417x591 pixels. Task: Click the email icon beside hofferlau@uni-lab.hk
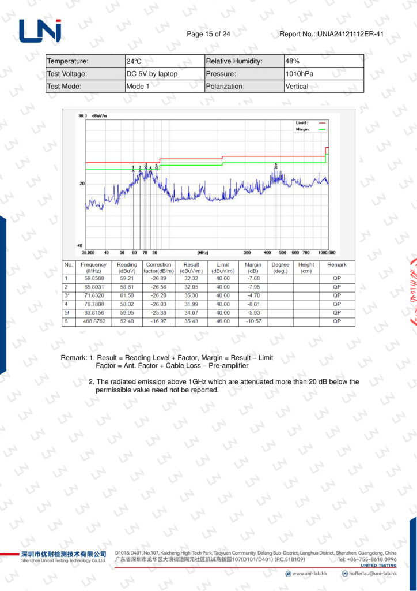click(344, 573)
